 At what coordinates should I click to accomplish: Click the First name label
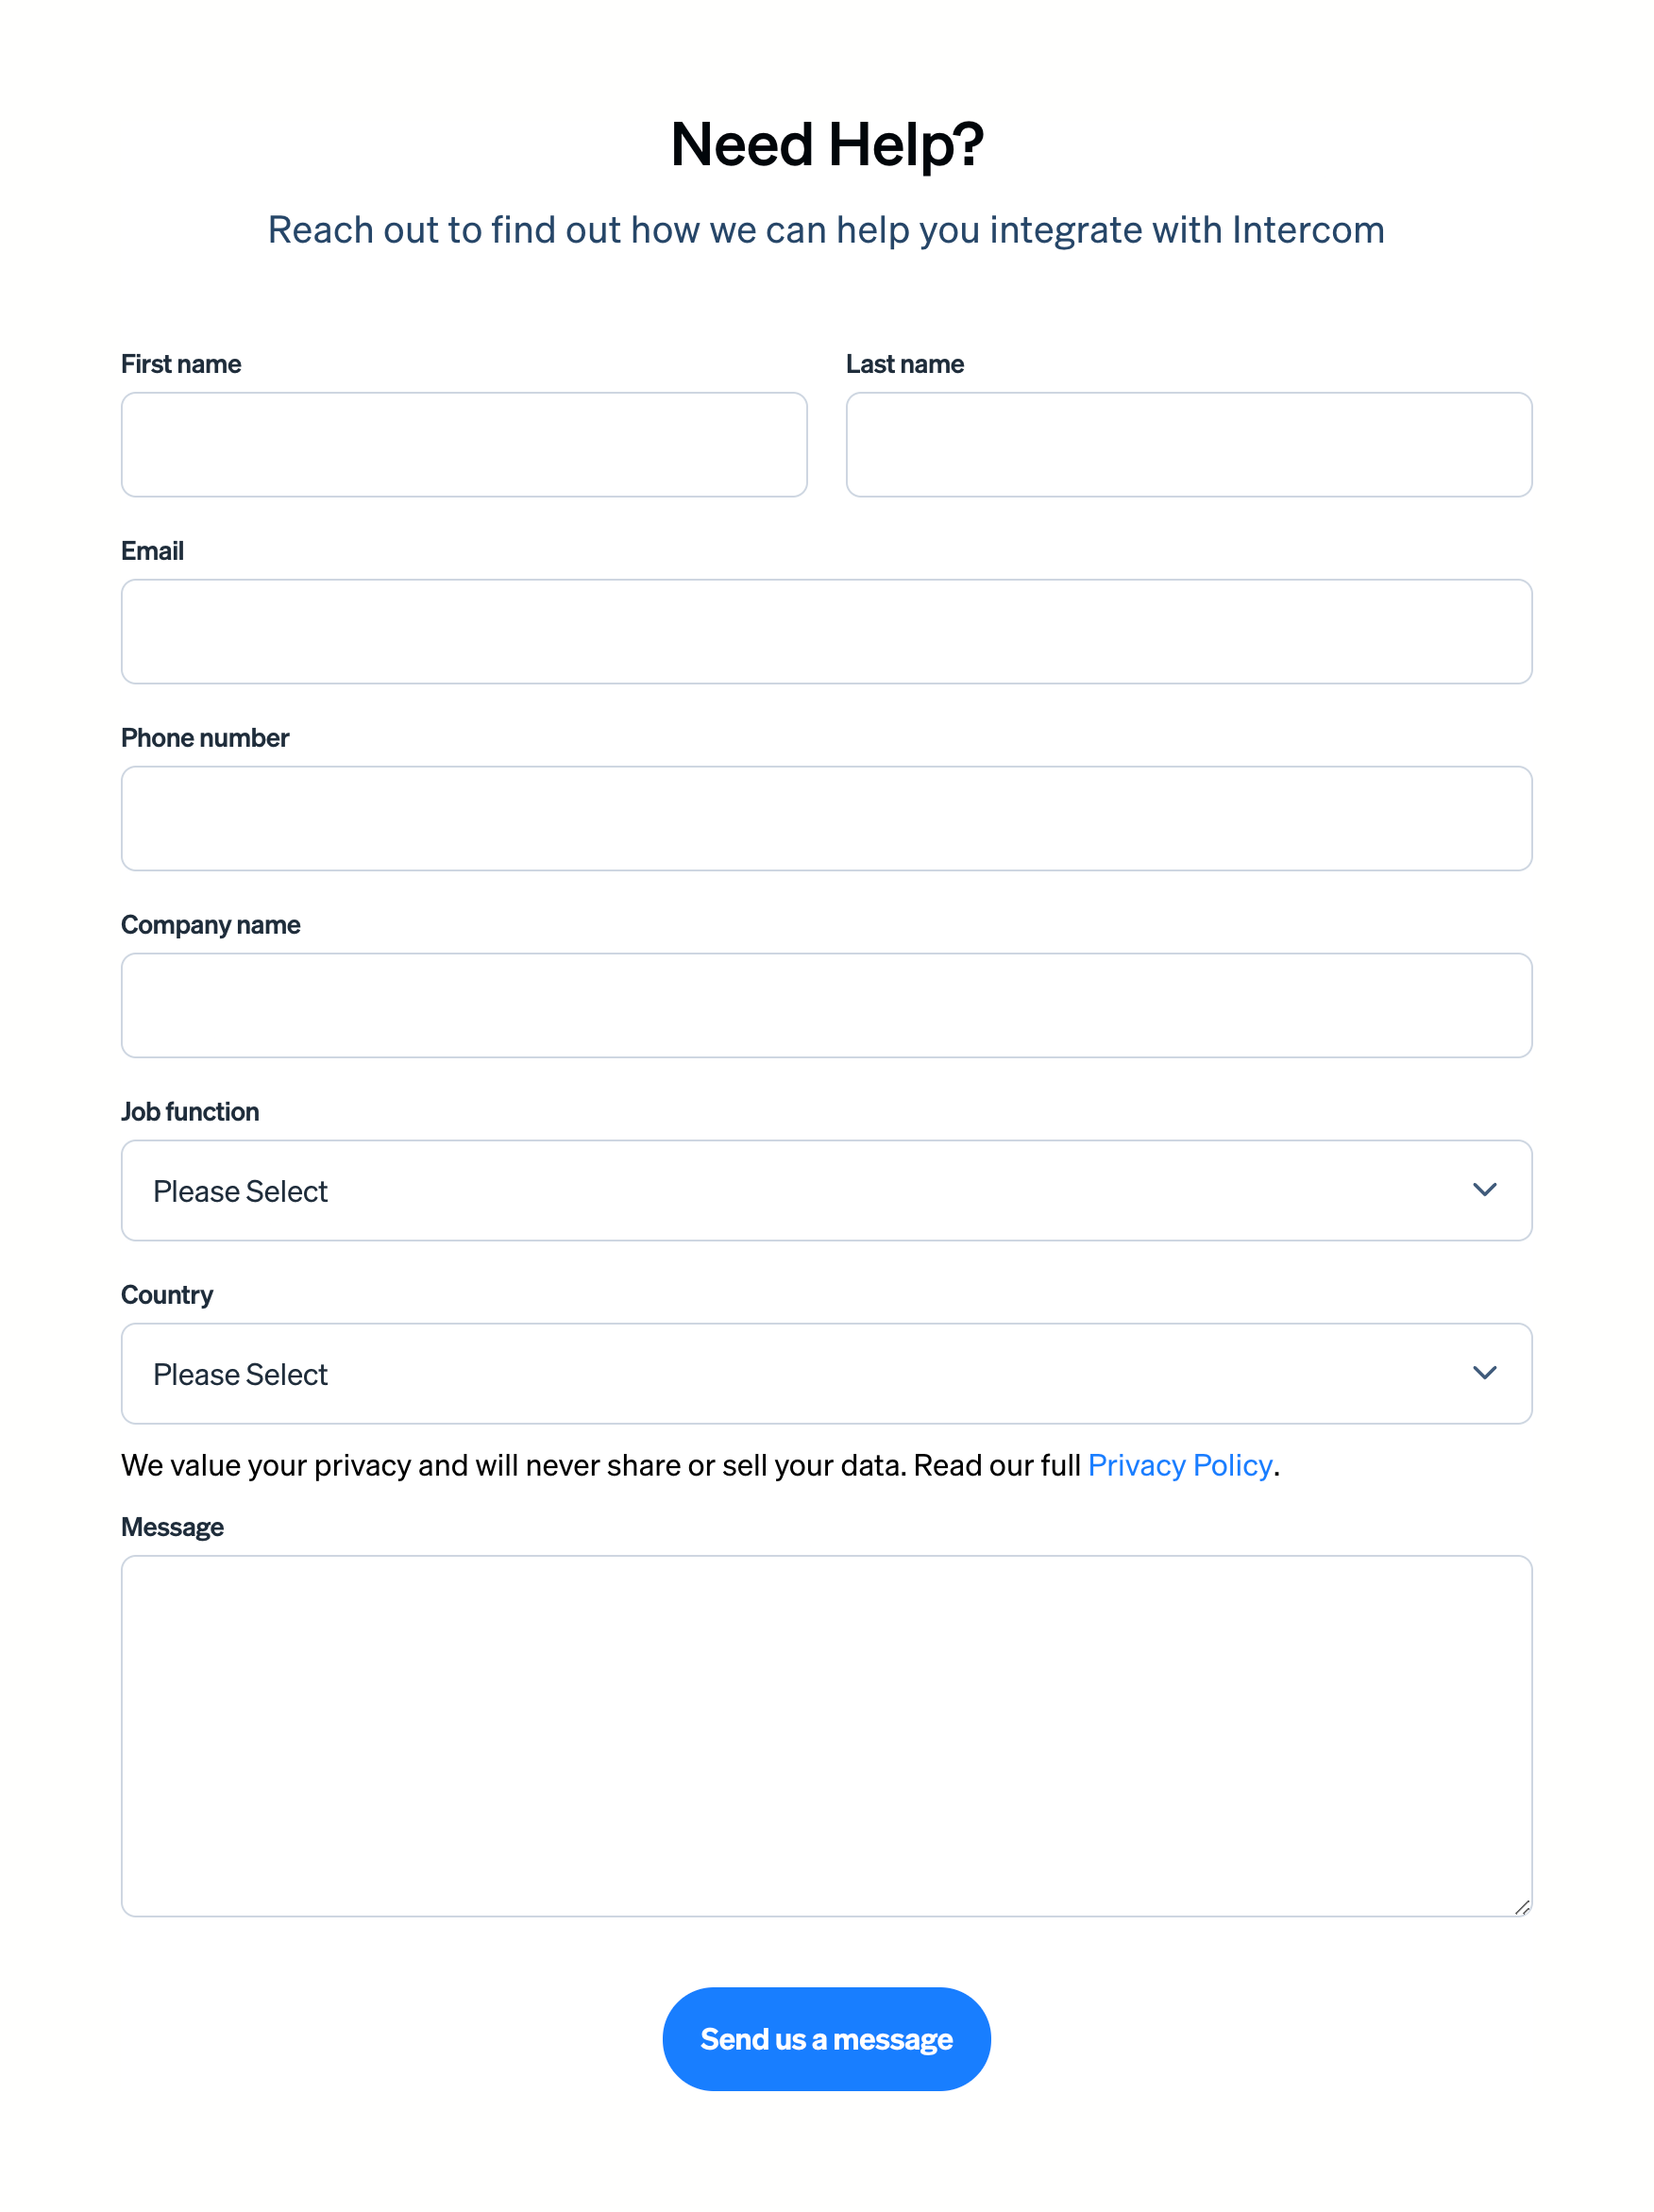point(181,364)
